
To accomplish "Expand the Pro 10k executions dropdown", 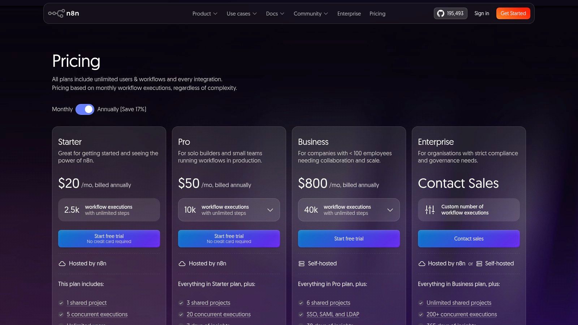I will pyautogui.click(x=229, y=210).
